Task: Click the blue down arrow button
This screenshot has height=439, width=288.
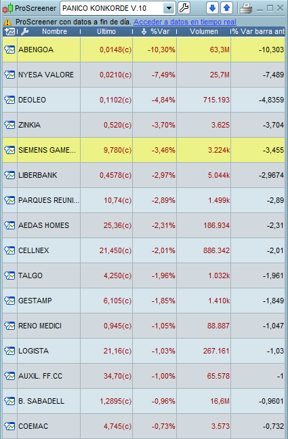Action: pyautogui.click(x=212, y=8)
